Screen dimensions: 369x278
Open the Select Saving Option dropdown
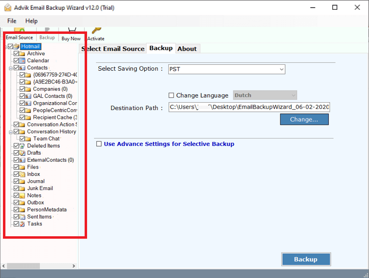click(226, 69)
